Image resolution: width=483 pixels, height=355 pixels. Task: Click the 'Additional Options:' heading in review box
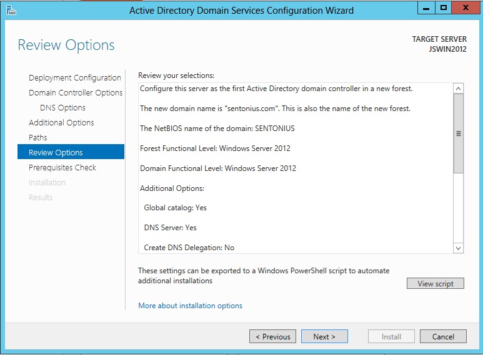[172, 188]
